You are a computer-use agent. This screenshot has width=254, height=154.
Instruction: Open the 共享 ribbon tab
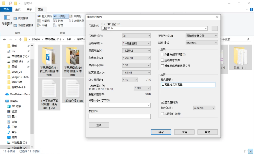[29, 9]
